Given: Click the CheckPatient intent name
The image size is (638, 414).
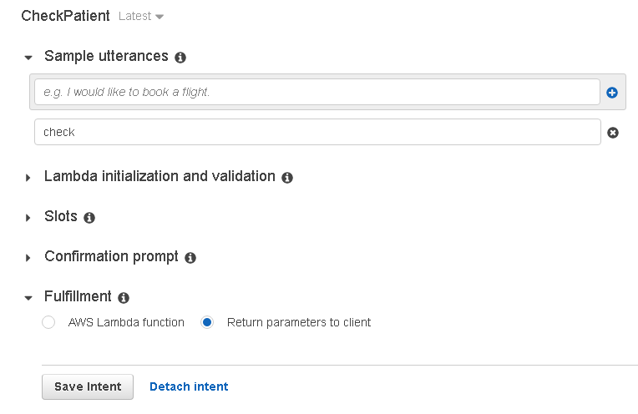Looking at the screenshot, I should coord(66,16).
